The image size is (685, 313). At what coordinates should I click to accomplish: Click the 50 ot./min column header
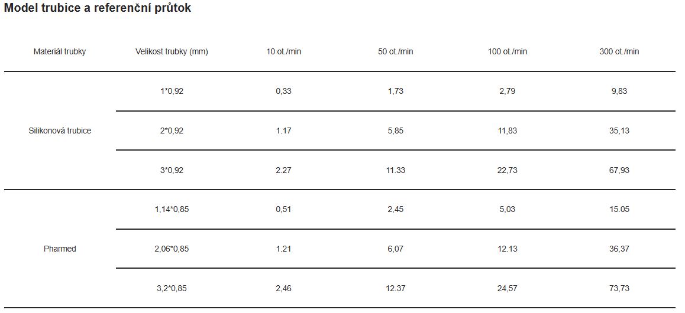coord(395,51)
